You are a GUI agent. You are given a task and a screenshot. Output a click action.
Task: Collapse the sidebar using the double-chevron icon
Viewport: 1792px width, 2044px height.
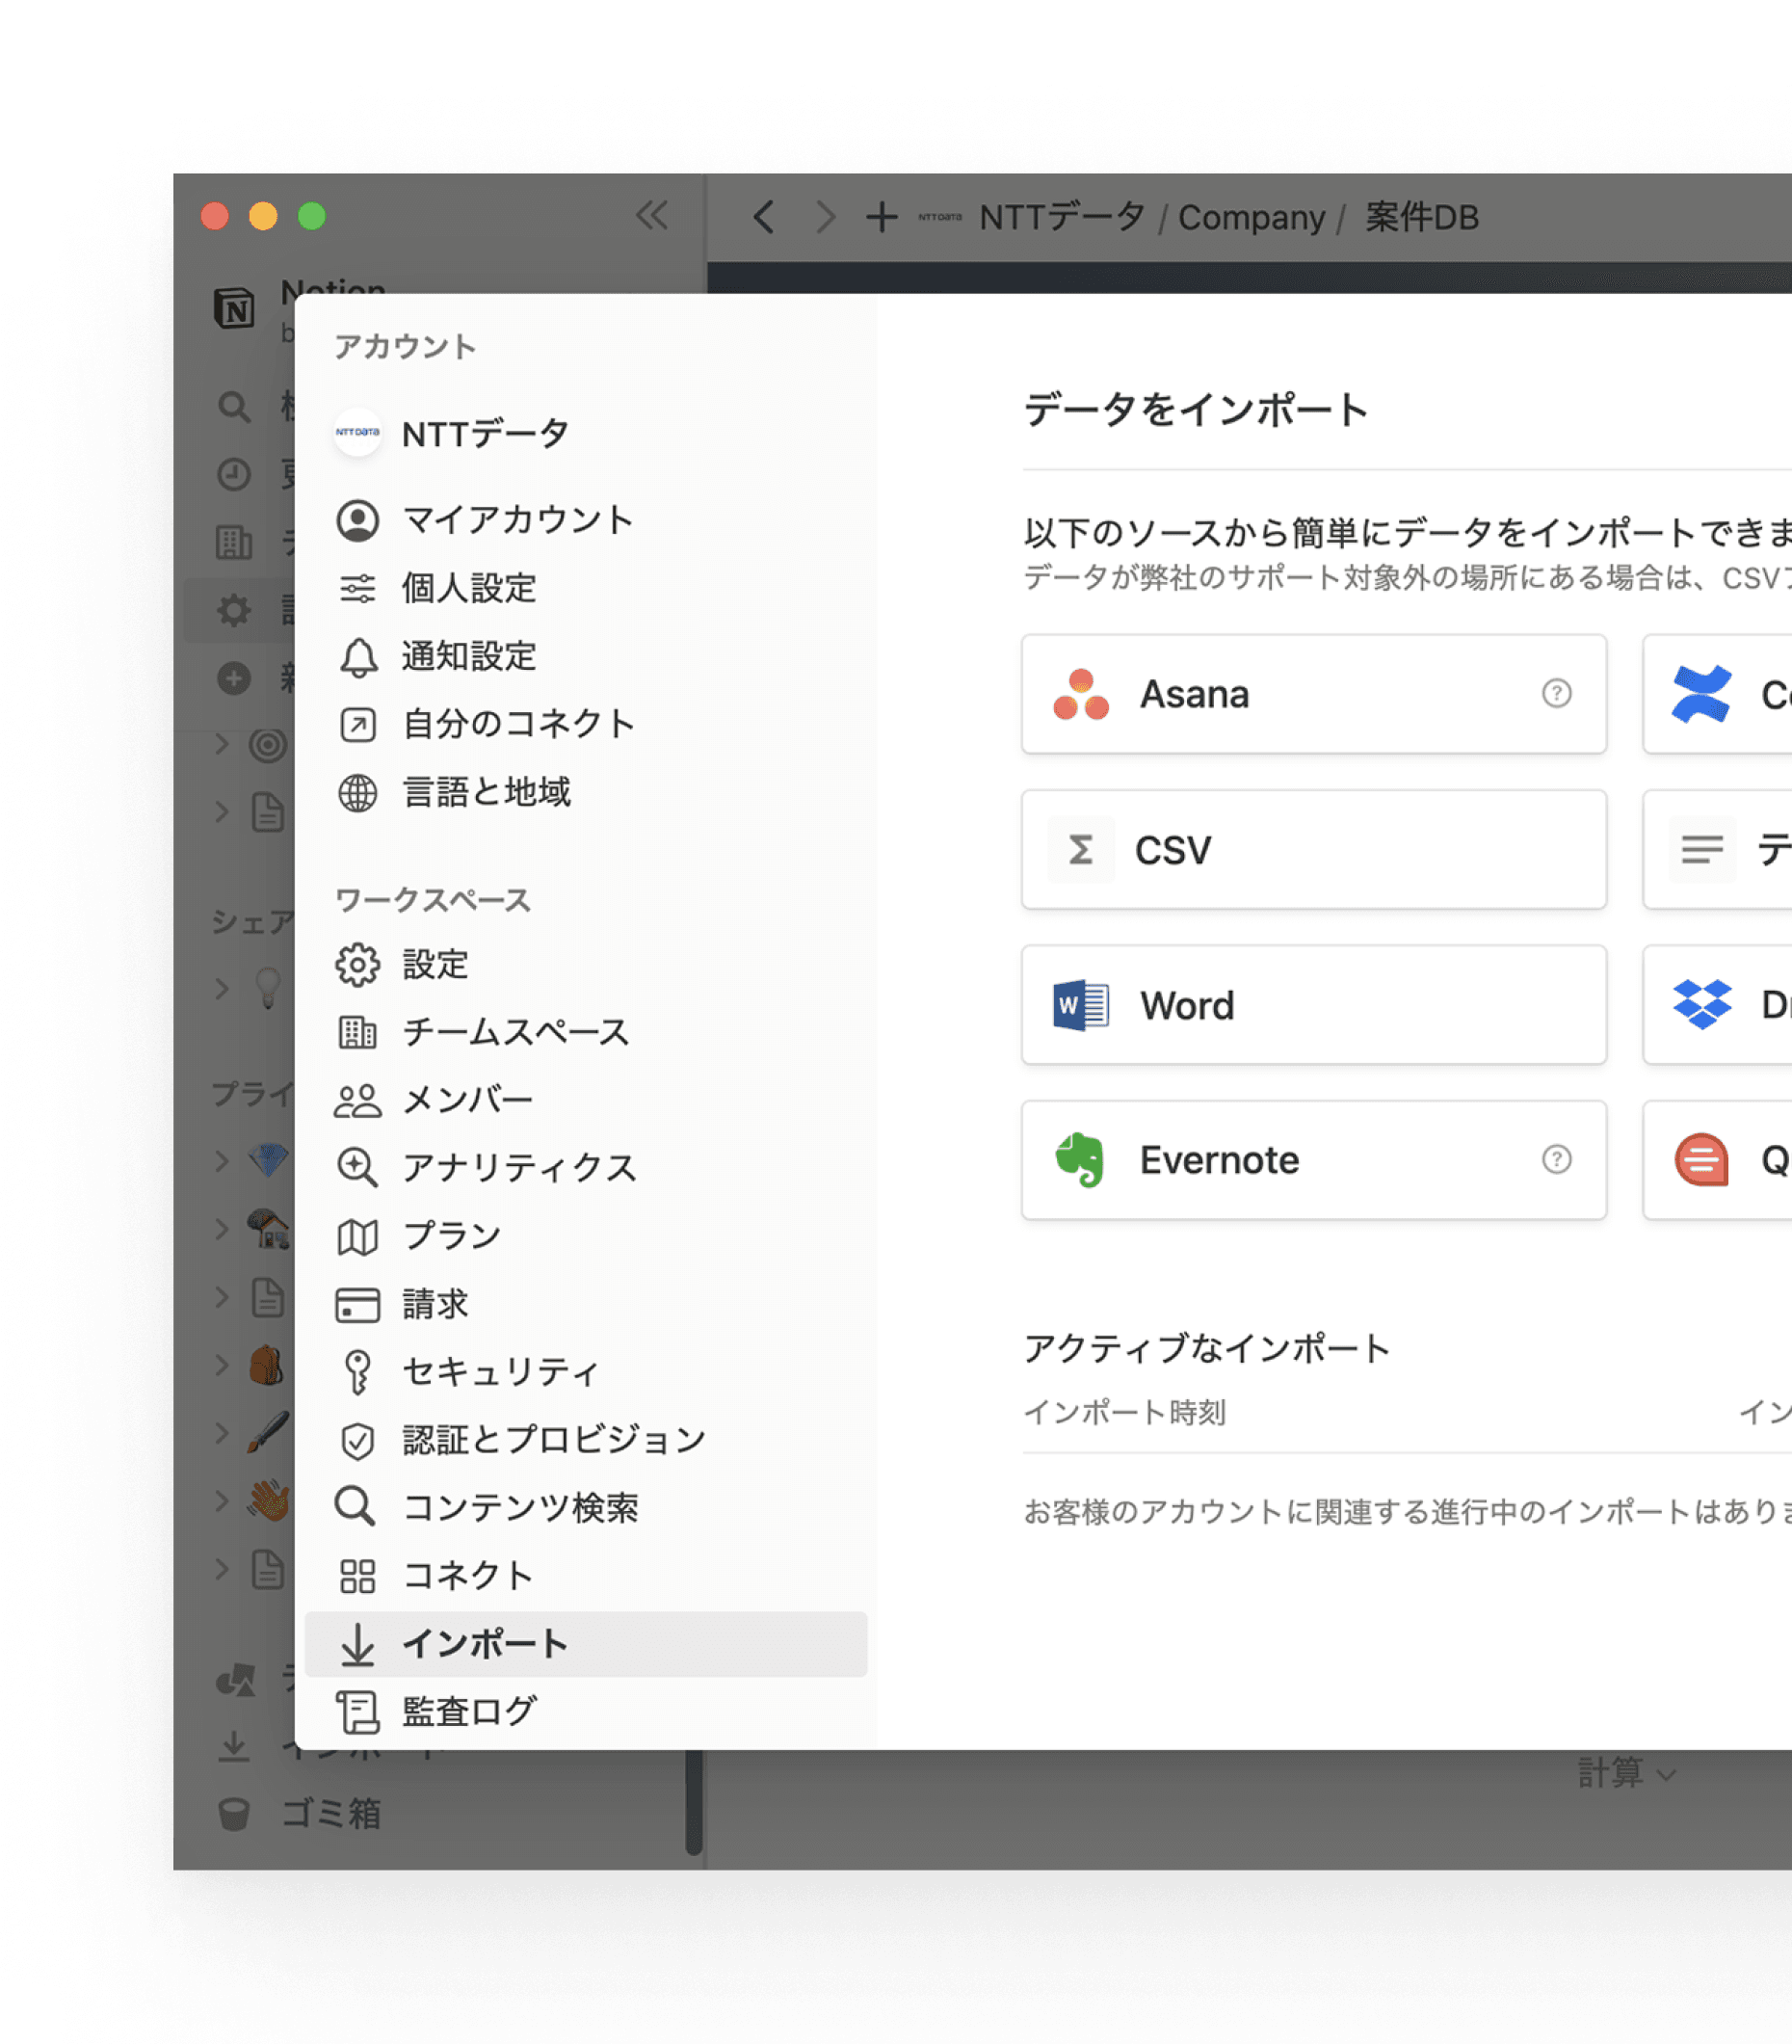(x=651, y=216)
